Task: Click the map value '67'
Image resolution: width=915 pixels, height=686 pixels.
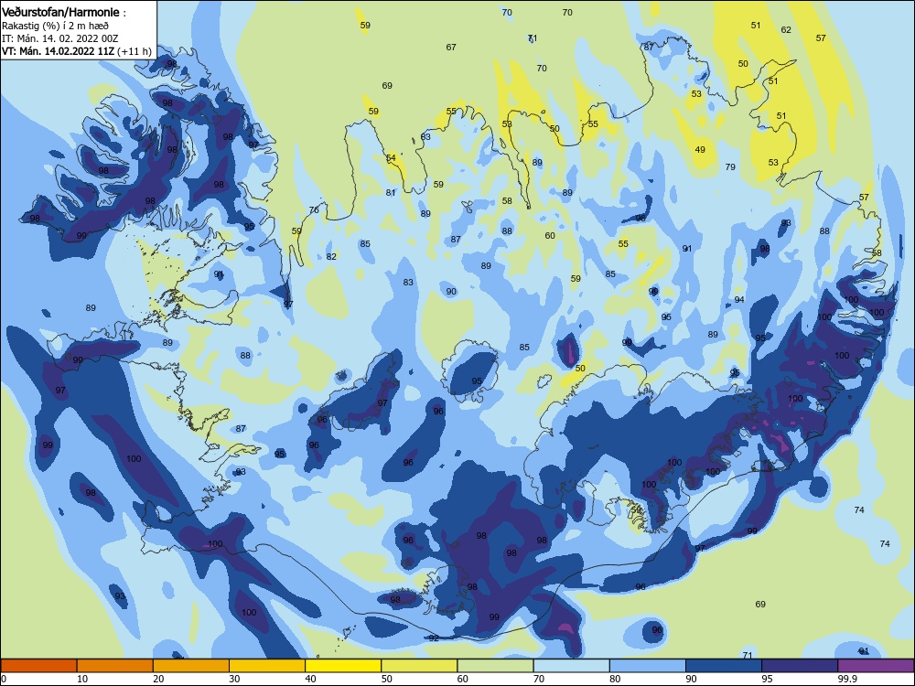Action: [x=450, y=48]
